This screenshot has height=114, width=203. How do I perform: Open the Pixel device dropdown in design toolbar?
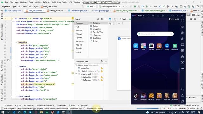click(123, 19)
